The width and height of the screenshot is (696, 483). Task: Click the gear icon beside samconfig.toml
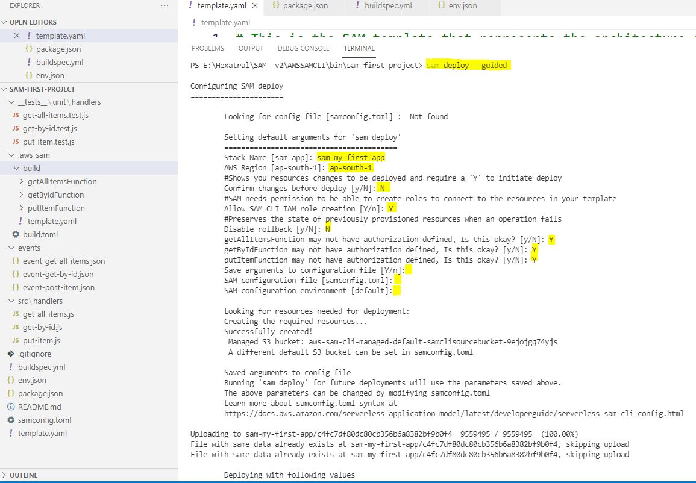[11, 420]
